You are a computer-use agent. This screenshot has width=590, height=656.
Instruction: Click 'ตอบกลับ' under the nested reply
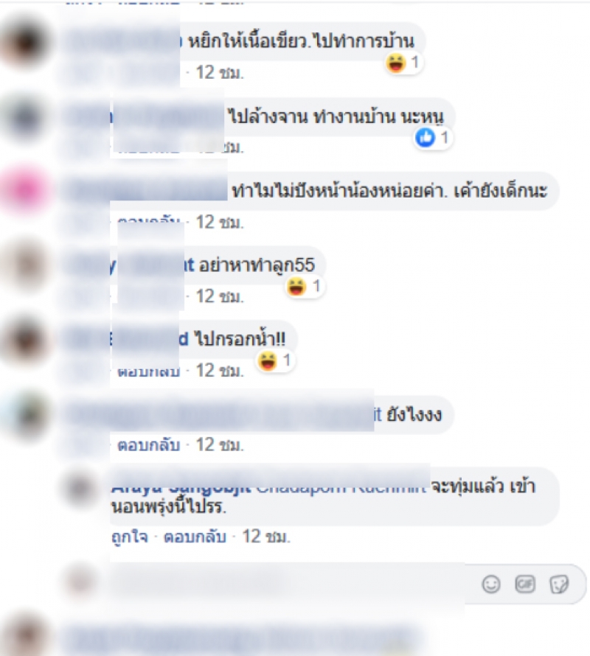pos(195,537)
